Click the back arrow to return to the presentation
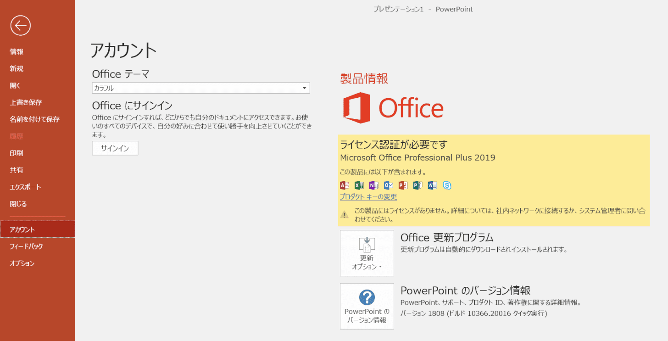Image resolution: width=668 pixels, height=341 pixels. 21,26
